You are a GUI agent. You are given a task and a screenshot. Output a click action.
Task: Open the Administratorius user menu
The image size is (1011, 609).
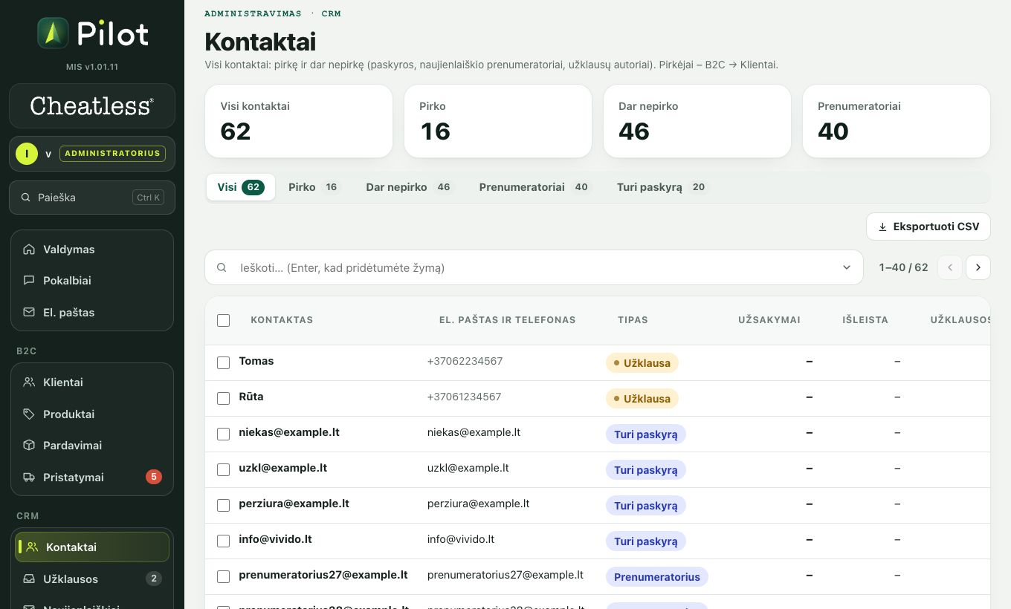click(92, 154)
